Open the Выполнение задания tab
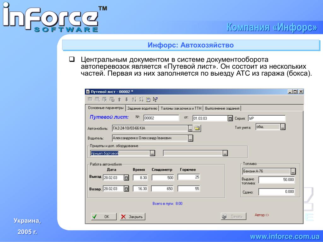Screen dimensions: 323x242 pyautogui.click(x=222, y=108)
